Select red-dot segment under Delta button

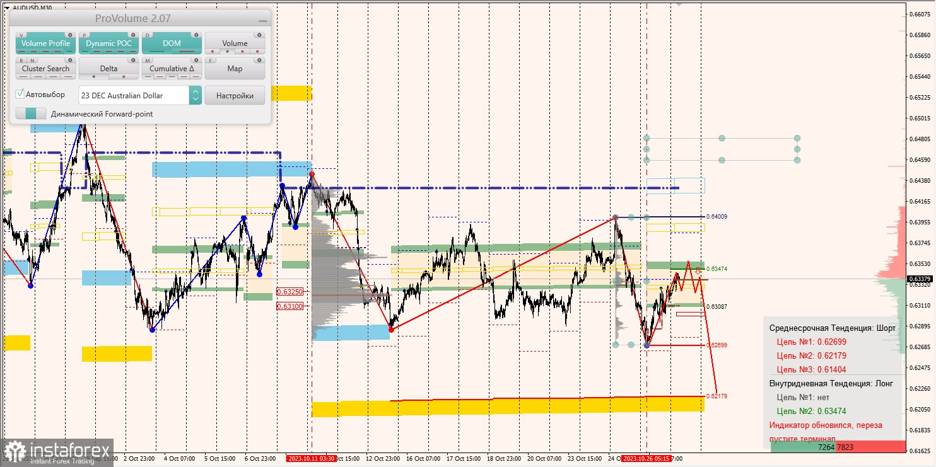tap(124, 77)
